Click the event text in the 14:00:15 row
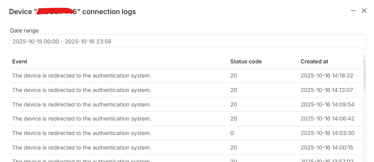The image size is (374, 162). coord(82,148)
